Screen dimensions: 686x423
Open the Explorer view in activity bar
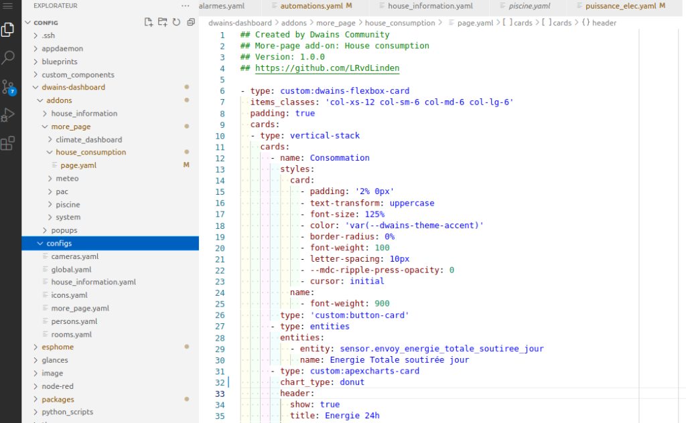[8, 29]
